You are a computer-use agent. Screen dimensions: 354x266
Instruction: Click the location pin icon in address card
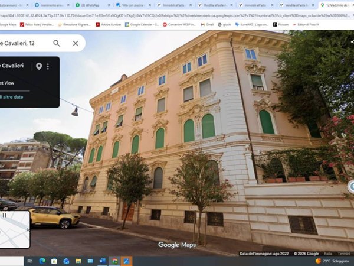(x=39, y=66)
